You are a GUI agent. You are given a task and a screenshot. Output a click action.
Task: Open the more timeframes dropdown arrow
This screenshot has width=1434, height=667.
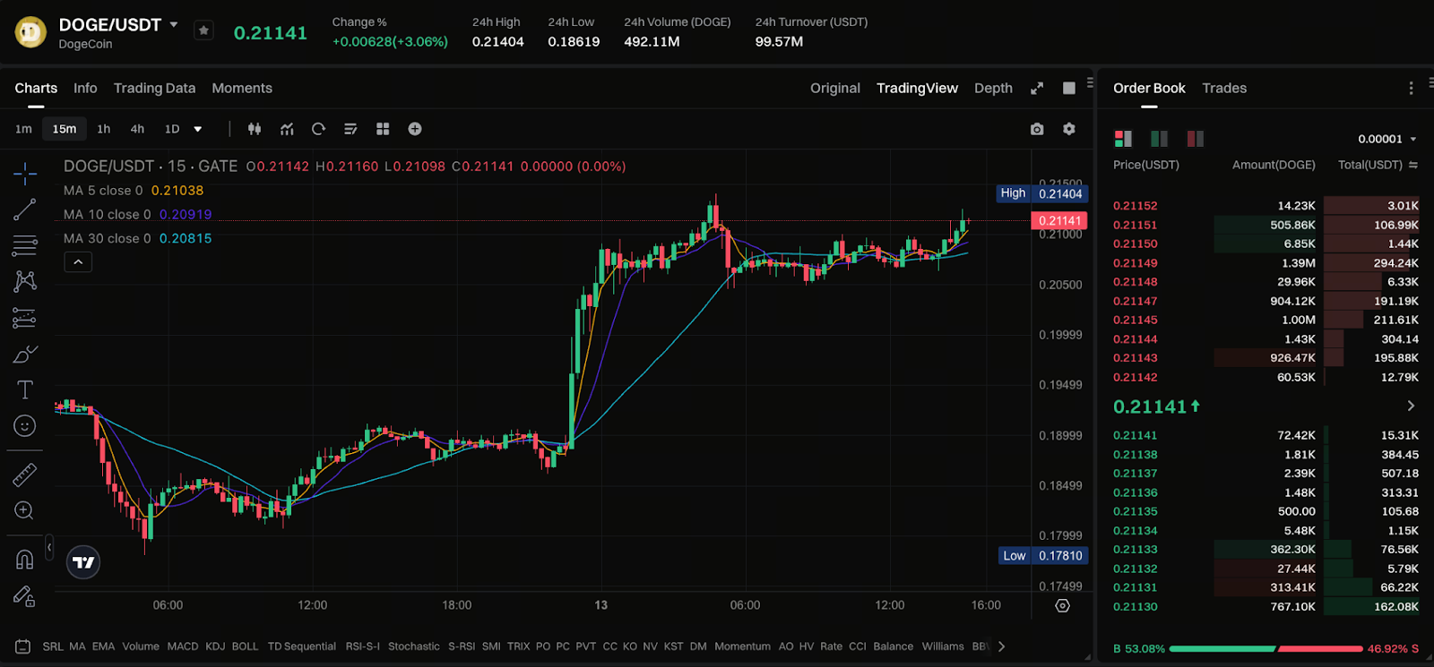coord(198,129)
